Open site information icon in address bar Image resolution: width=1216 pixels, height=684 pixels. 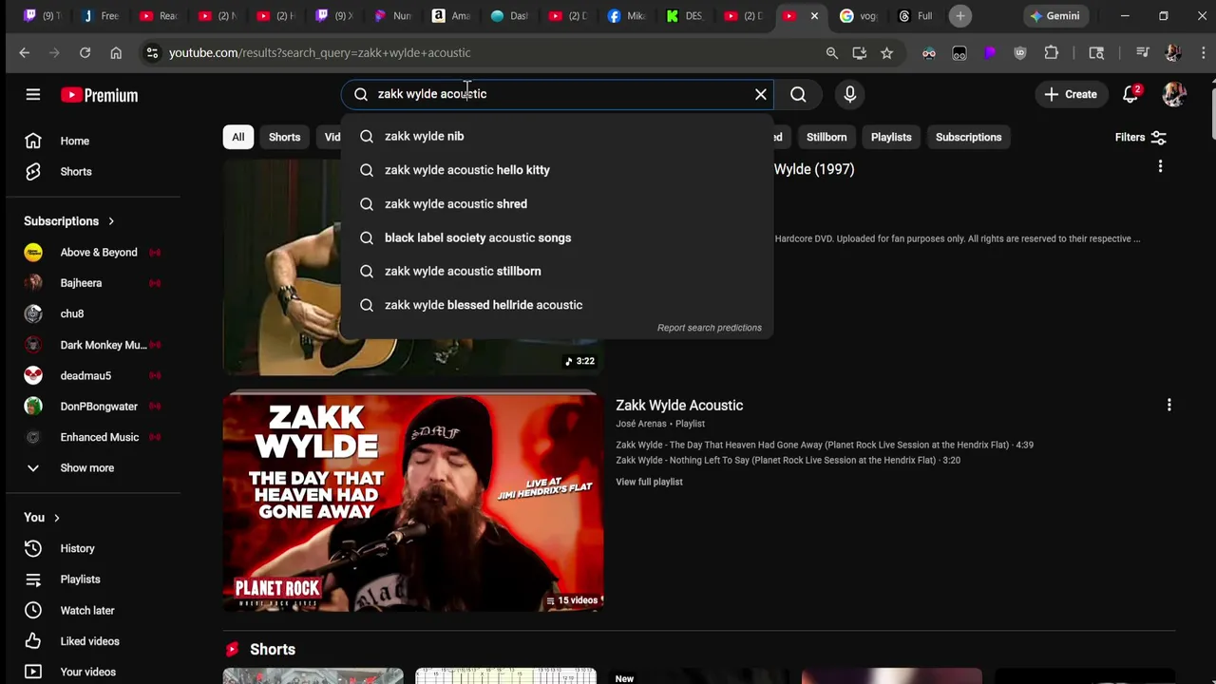click(152, 53)
